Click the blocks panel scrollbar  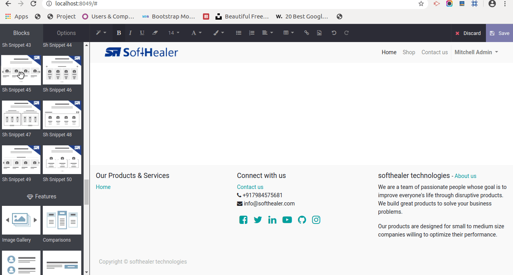tap(87, 192)
